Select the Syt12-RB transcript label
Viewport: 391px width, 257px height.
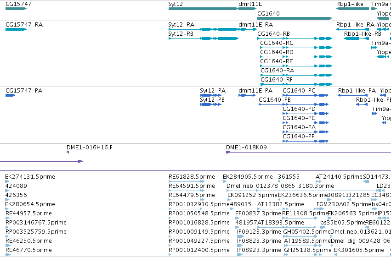(181, 34)
